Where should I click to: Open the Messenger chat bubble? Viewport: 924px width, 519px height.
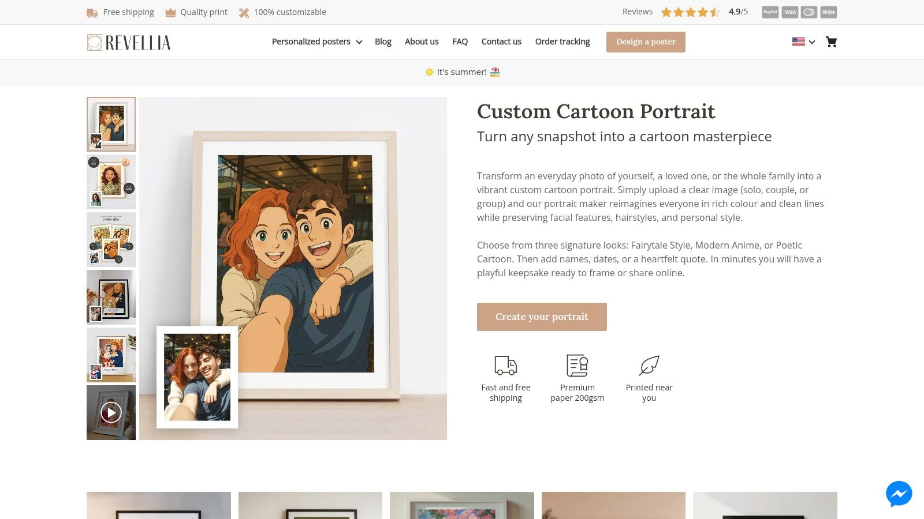(899, 494)
